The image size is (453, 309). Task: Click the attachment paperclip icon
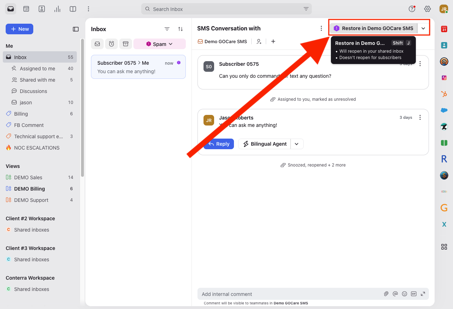coord(386,294)
